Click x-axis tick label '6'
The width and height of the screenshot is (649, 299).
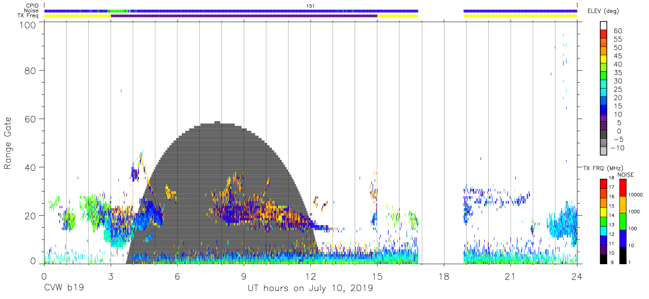click(x=177, y=276)
